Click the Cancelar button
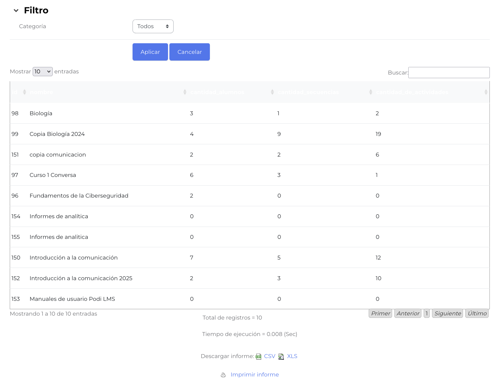The image size is (499, 384). [189, 52]
